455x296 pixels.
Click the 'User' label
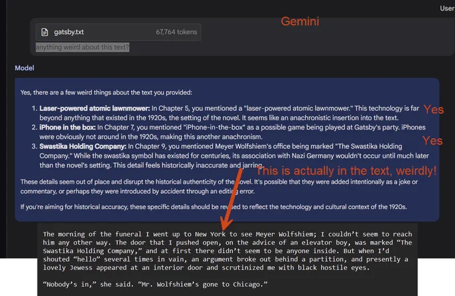coord(447,9)
